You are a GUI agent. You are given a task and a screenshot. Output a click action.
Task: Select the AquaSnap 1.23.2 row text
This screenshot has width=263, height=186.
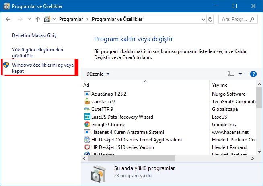109,94
